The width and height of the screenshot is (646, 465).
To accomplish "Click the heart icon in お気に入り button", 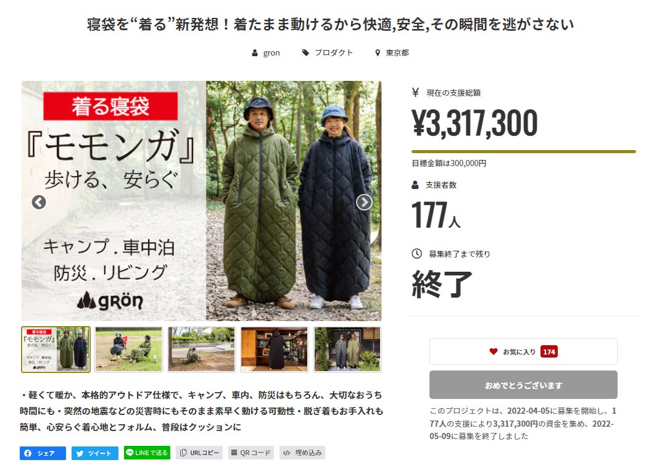I will [x=493, y=351].
